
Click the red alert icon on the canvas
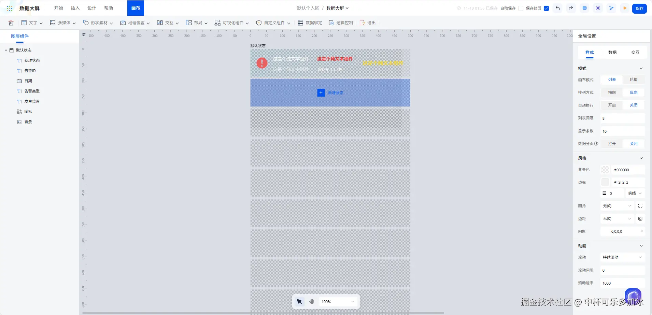(262, 63)
